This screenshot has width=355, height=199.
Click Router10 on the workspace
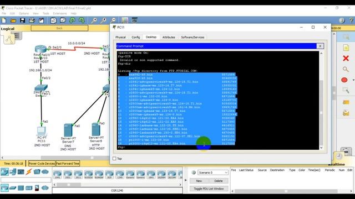coord(40,49)
